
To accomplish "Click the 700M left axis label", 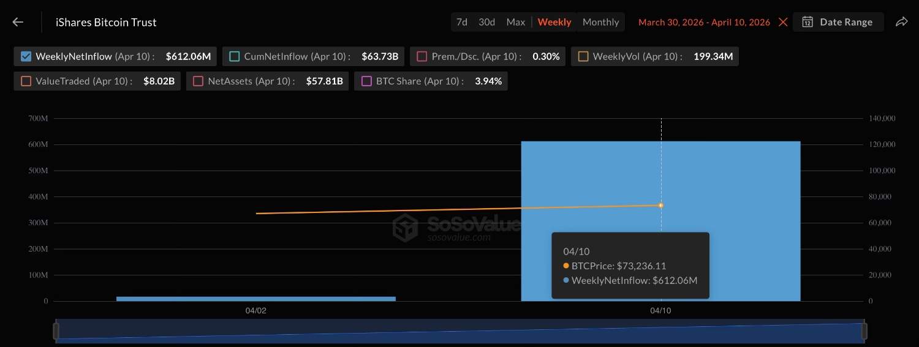I will pos(38,119).
